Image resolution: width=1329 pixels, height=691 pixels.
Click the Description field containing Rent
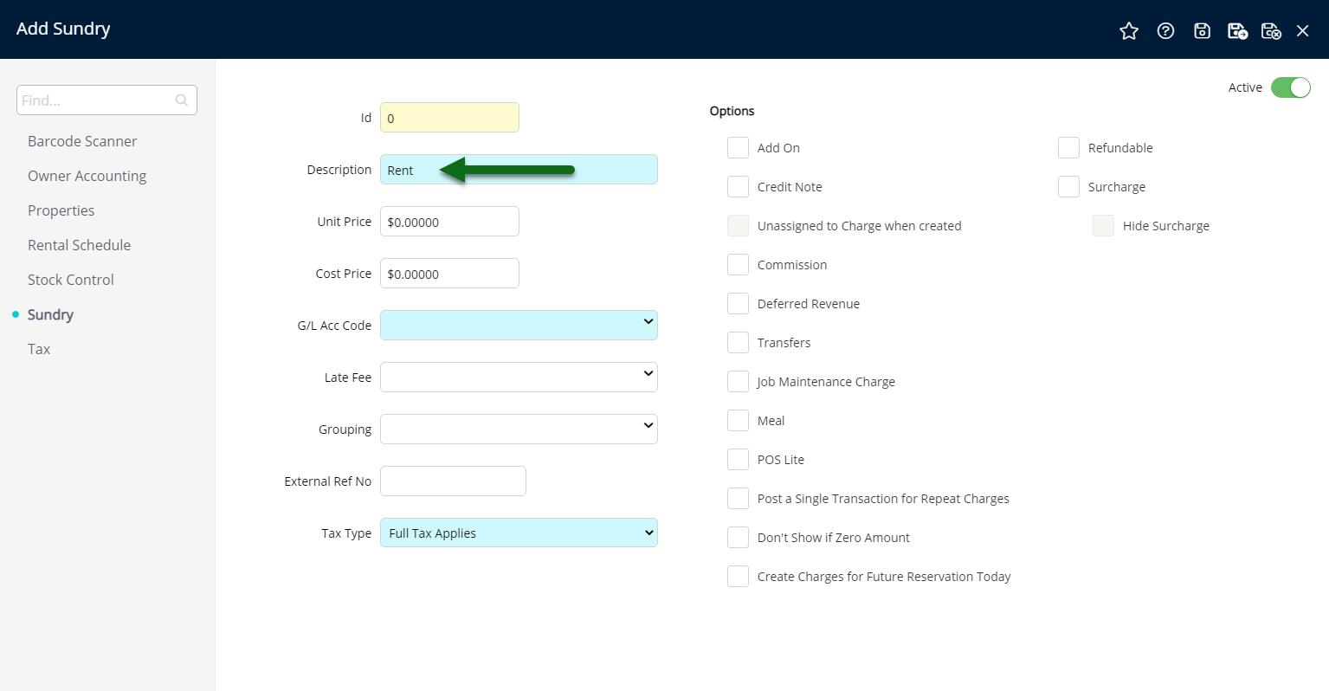519,170
